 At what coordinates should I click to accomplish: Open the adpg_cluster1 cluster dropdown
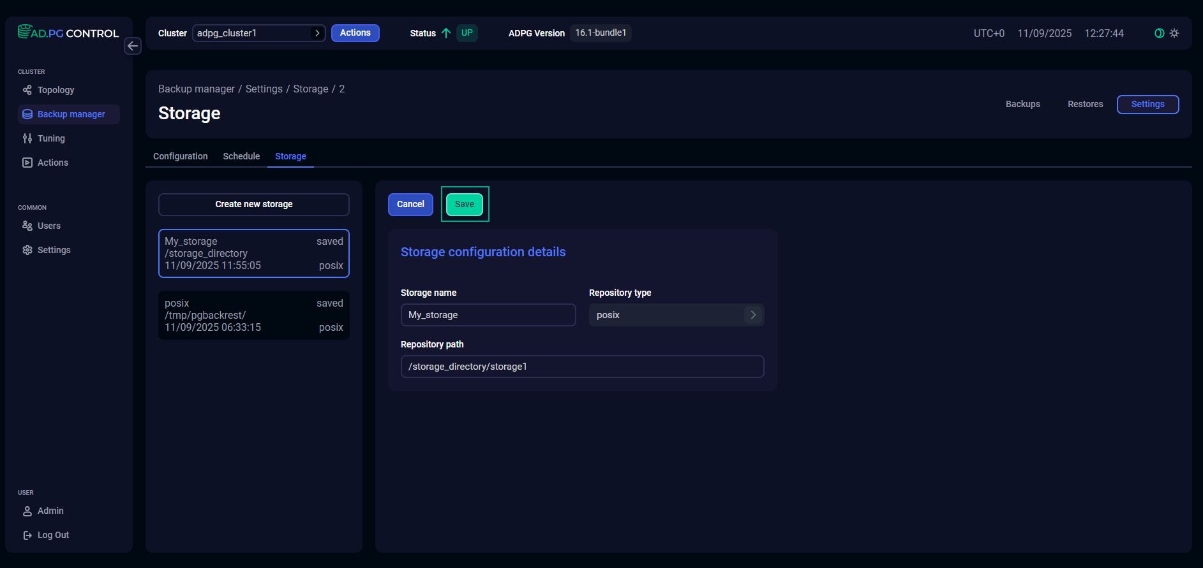coord(258,33)
